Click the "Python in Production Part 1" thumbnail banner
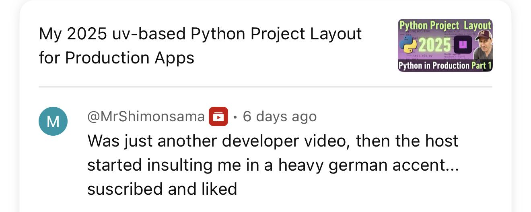531x212 pixels. pyautogui.click(x=445, y=66)
